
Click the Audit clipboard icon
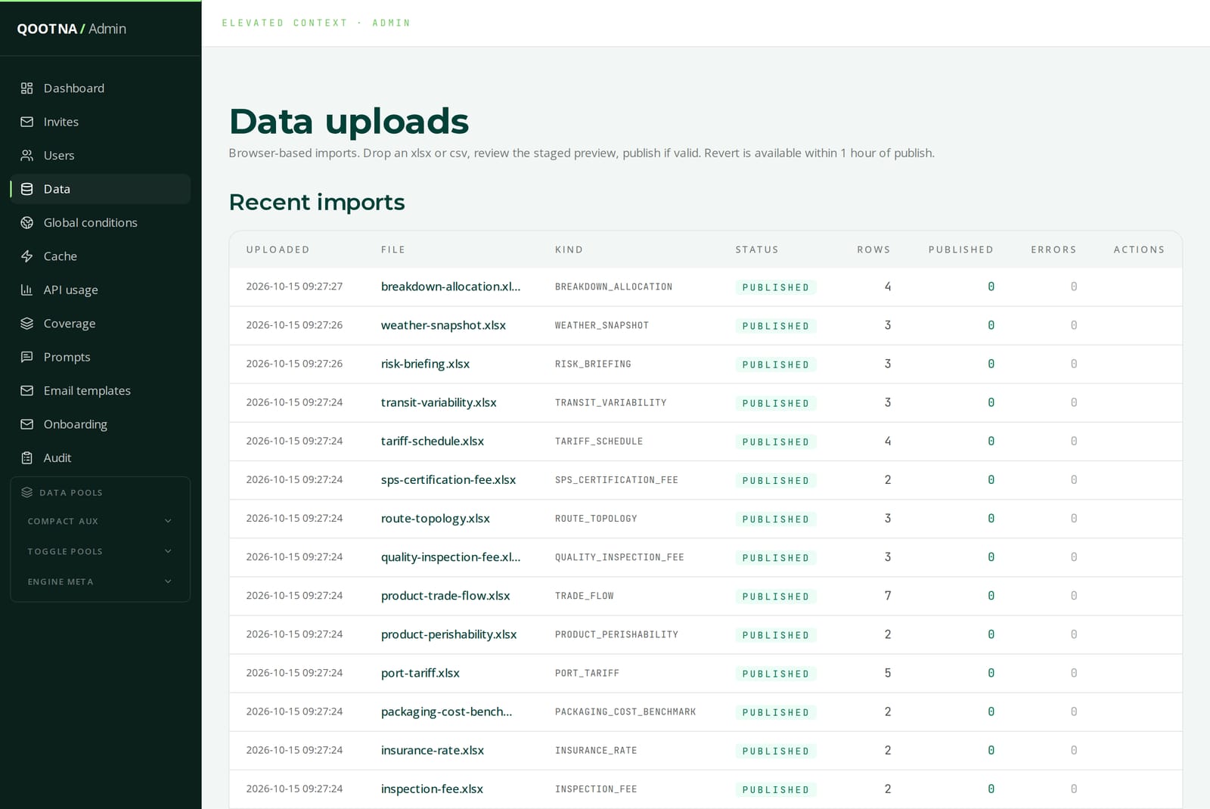[x=27, y=458]
